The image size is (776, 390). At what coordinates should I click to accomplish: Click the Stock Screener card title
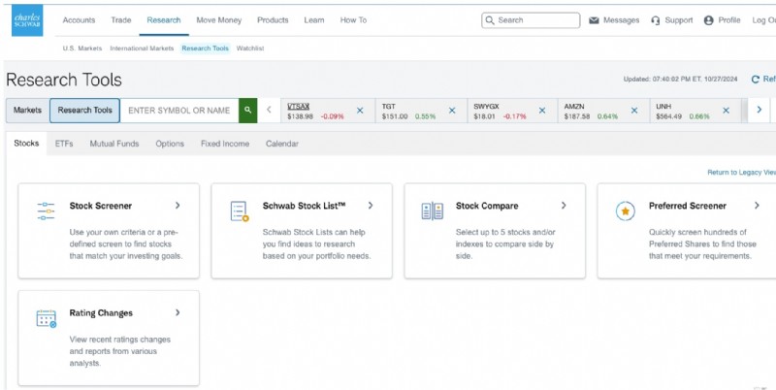(x=101, y=206)
